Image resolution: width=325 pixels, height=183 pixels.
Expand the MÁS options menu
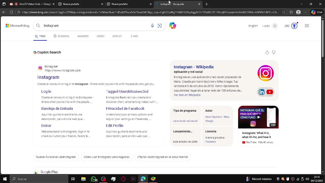pos(134,36)
